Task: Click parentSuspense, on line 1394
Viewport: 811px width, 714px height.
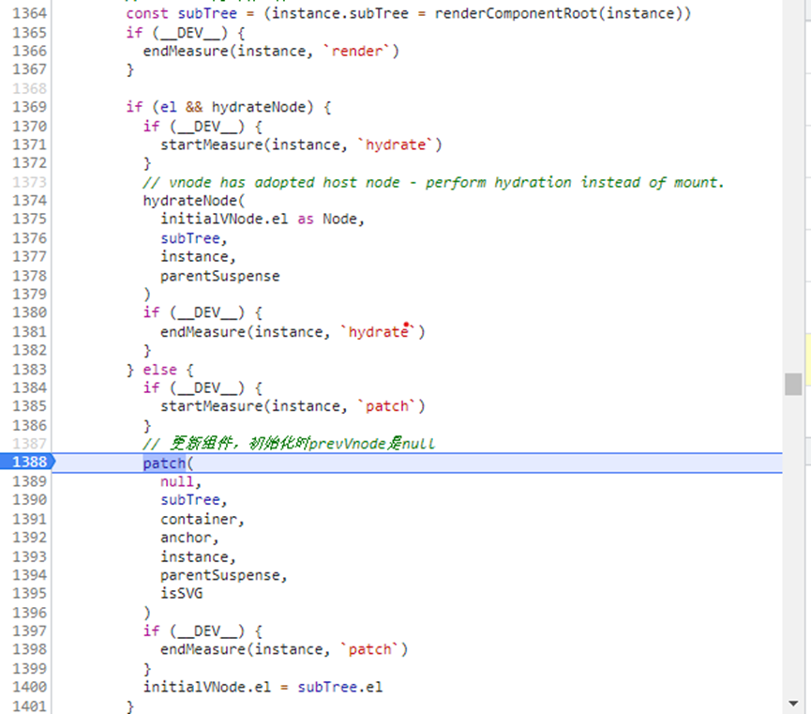Action: click(223, 575)
